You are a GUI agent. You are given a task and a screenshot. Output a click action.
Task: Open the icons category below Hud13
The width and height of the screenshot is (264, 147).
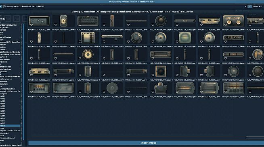tap(2, 128)
